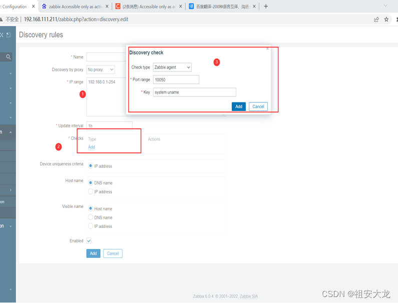Click the Baidu Translate favicon
Viewport: 398px width, 303px height.
[191, 6]
